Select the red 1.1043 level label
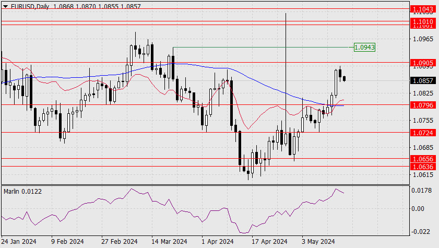Image resolution: width=439 pixels, height=248 pixels. click(x=423, y=9)
